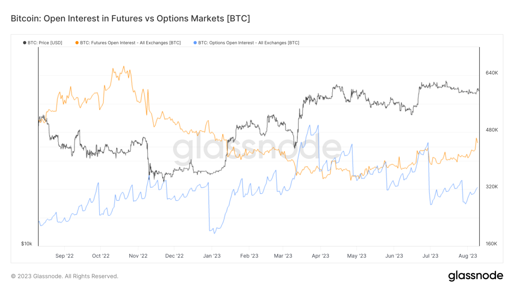The height and width of the screenshot is (289, 514).
Task: Click the 480K right axis label
Action: (x=492, y=130)
